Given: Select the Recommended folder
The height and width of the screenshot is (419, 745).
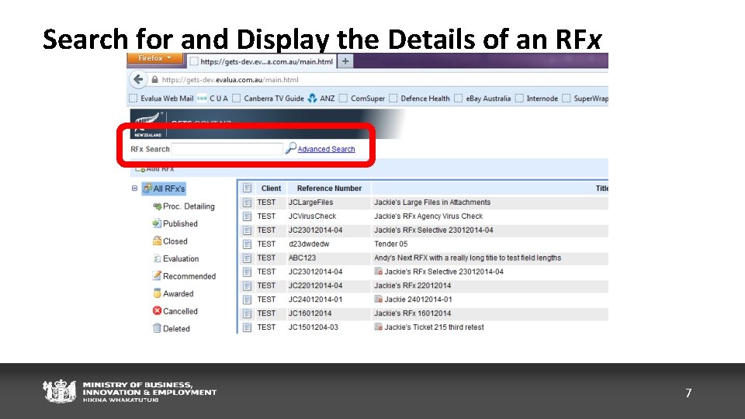Looking at the screenshot, I should (x=189, y=276).
